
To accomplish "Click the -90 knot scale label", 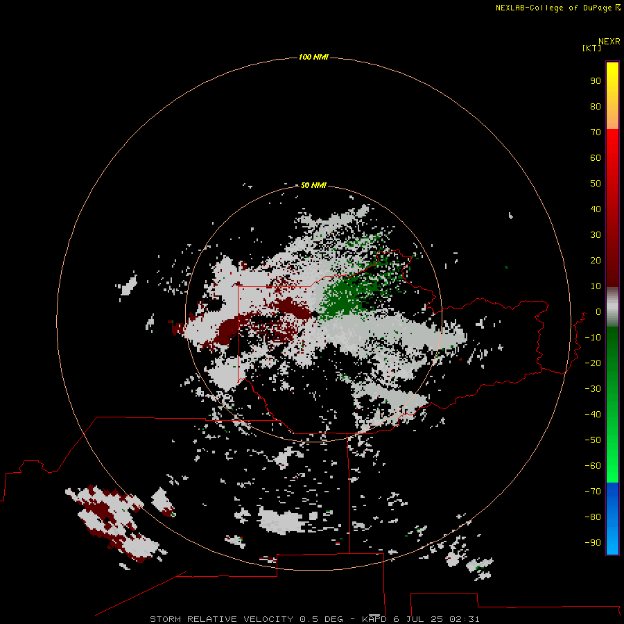I will click(x=593, y=543).
